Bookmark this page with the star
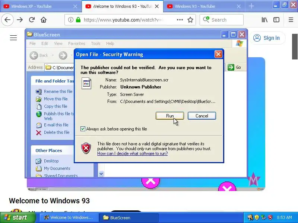The image size is (298, 223). [x=190, y=20]
